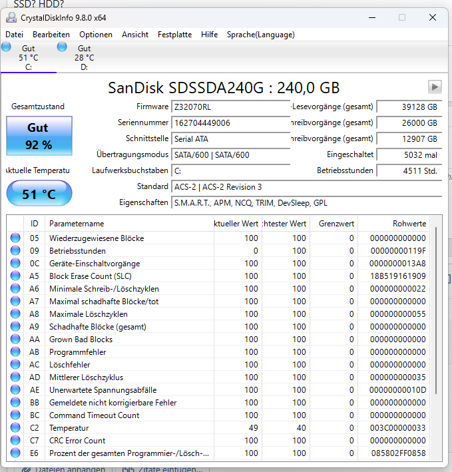Click status icon for Mittlerer Löschzyklus row
The height and width of the screenshot is (472, 452).
click(x=15, y=377)
